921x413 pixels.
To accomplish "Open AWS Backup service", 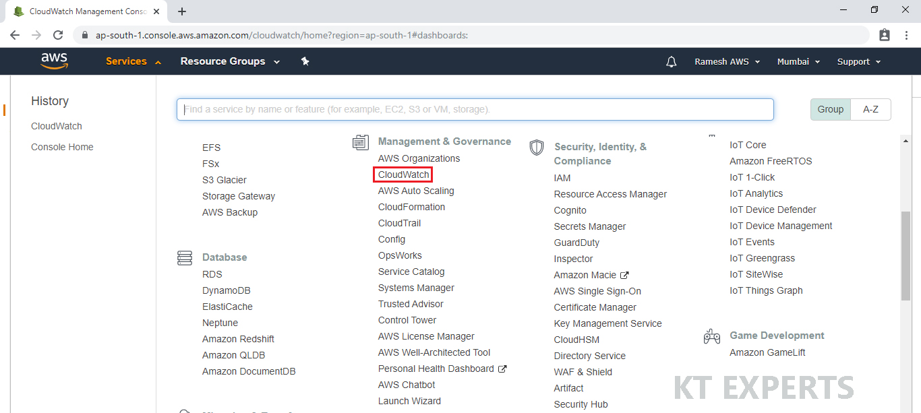I will [x=230, y=212].
